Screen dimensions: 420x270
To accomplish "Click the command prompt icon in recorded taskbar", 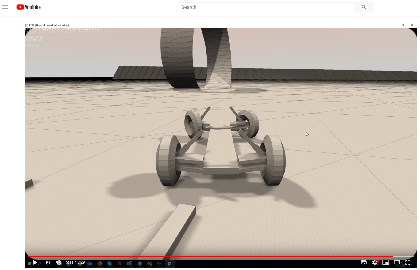I will (160, 264).
